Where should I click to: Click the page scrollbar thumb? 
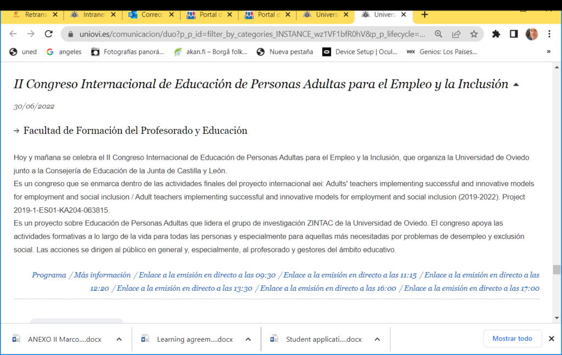557,269
